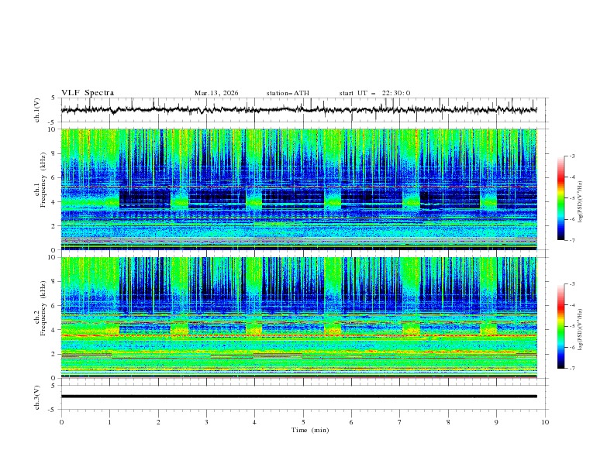This screenshot has width=614, height=474.
Task: Click the ch.3 flat waveform trace
Action: click(x=299, y=397)
